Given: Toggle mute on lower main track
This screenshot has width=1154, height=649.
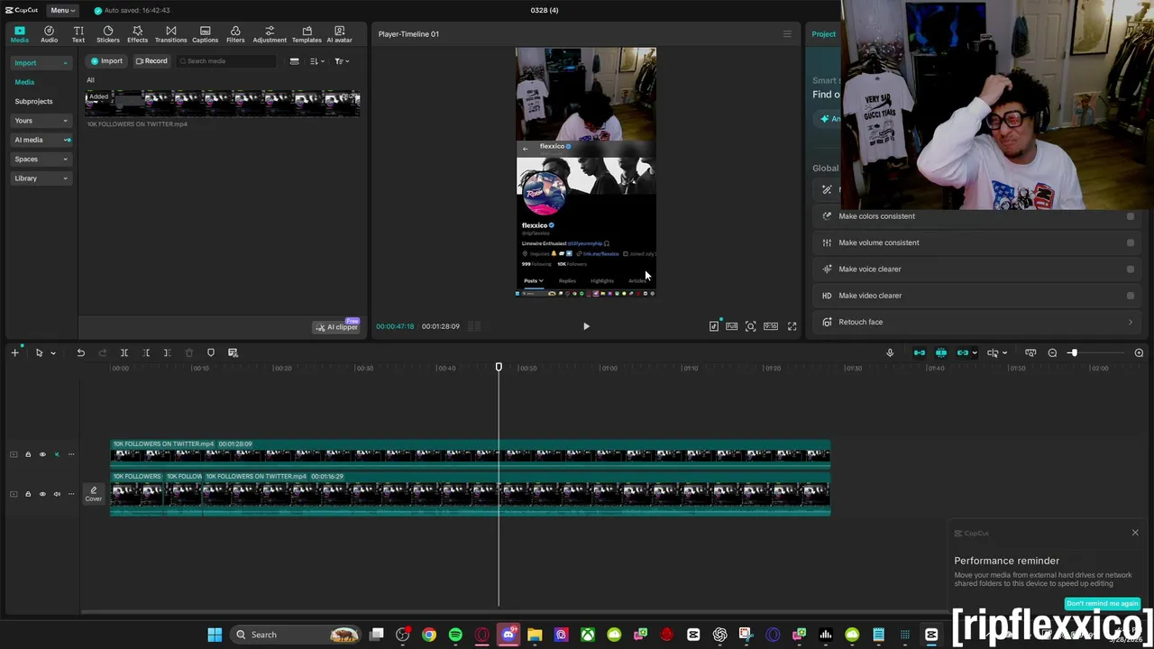Looking at the screenshot, I should (57, 494).
